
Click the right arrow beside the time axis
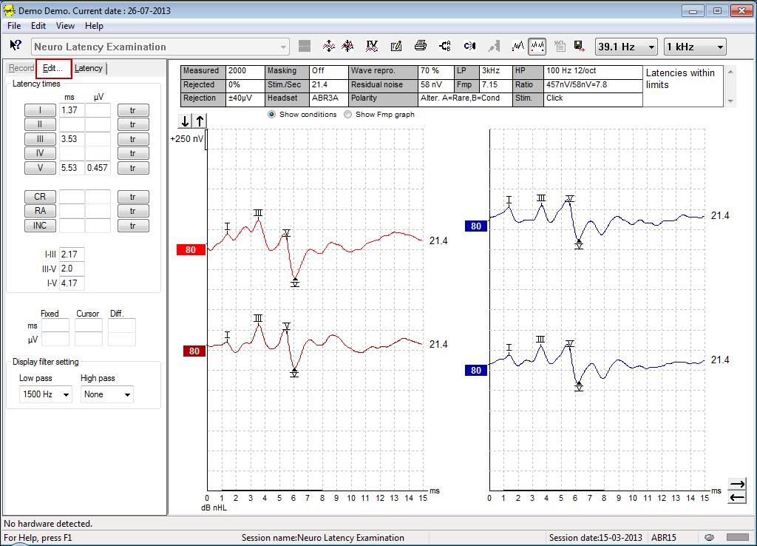[737, 484]
